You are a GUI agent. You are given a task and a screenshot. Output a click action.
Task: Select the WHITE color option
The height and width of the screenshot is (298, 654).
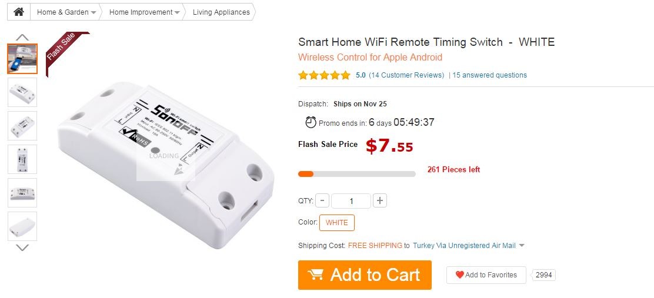tap(336, 223)
